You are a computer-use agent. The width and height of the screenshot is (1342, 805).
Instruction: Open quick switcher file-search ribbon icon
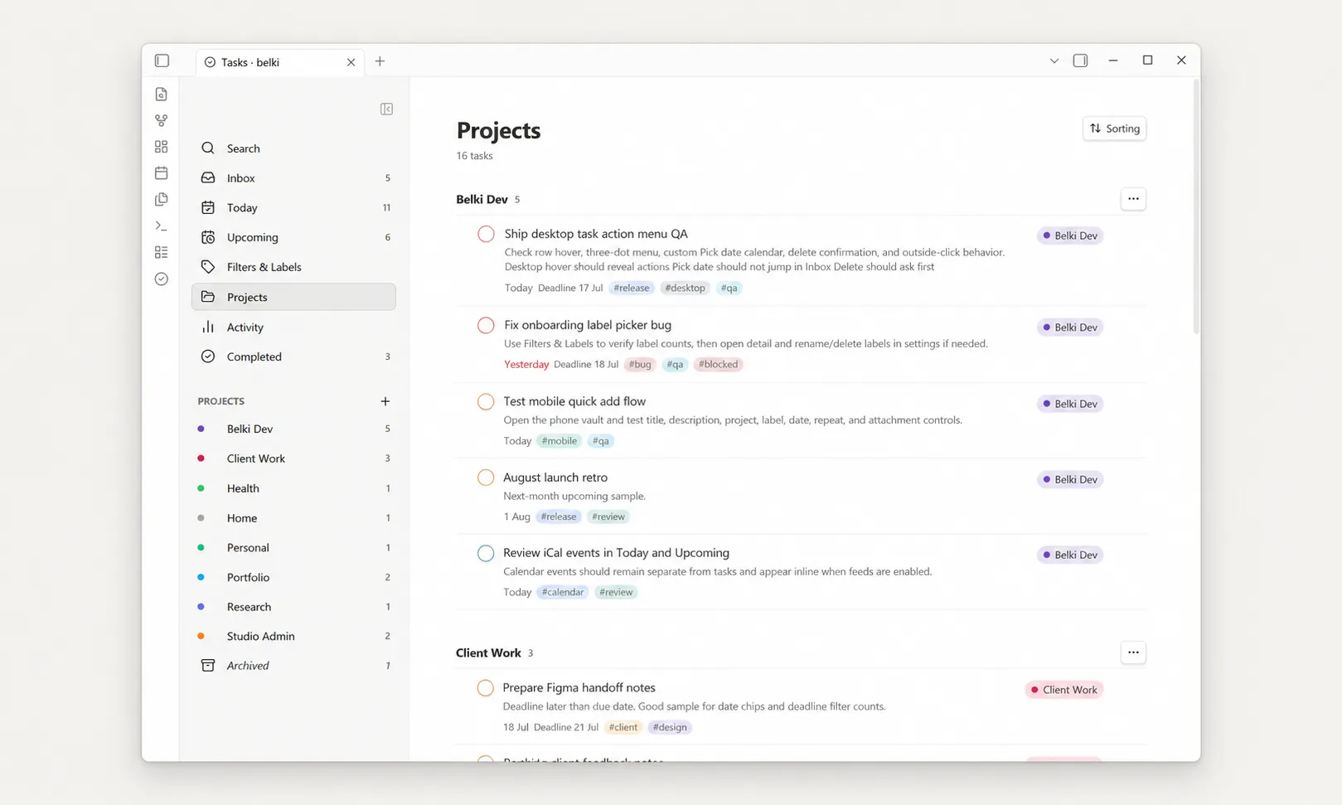162,95
